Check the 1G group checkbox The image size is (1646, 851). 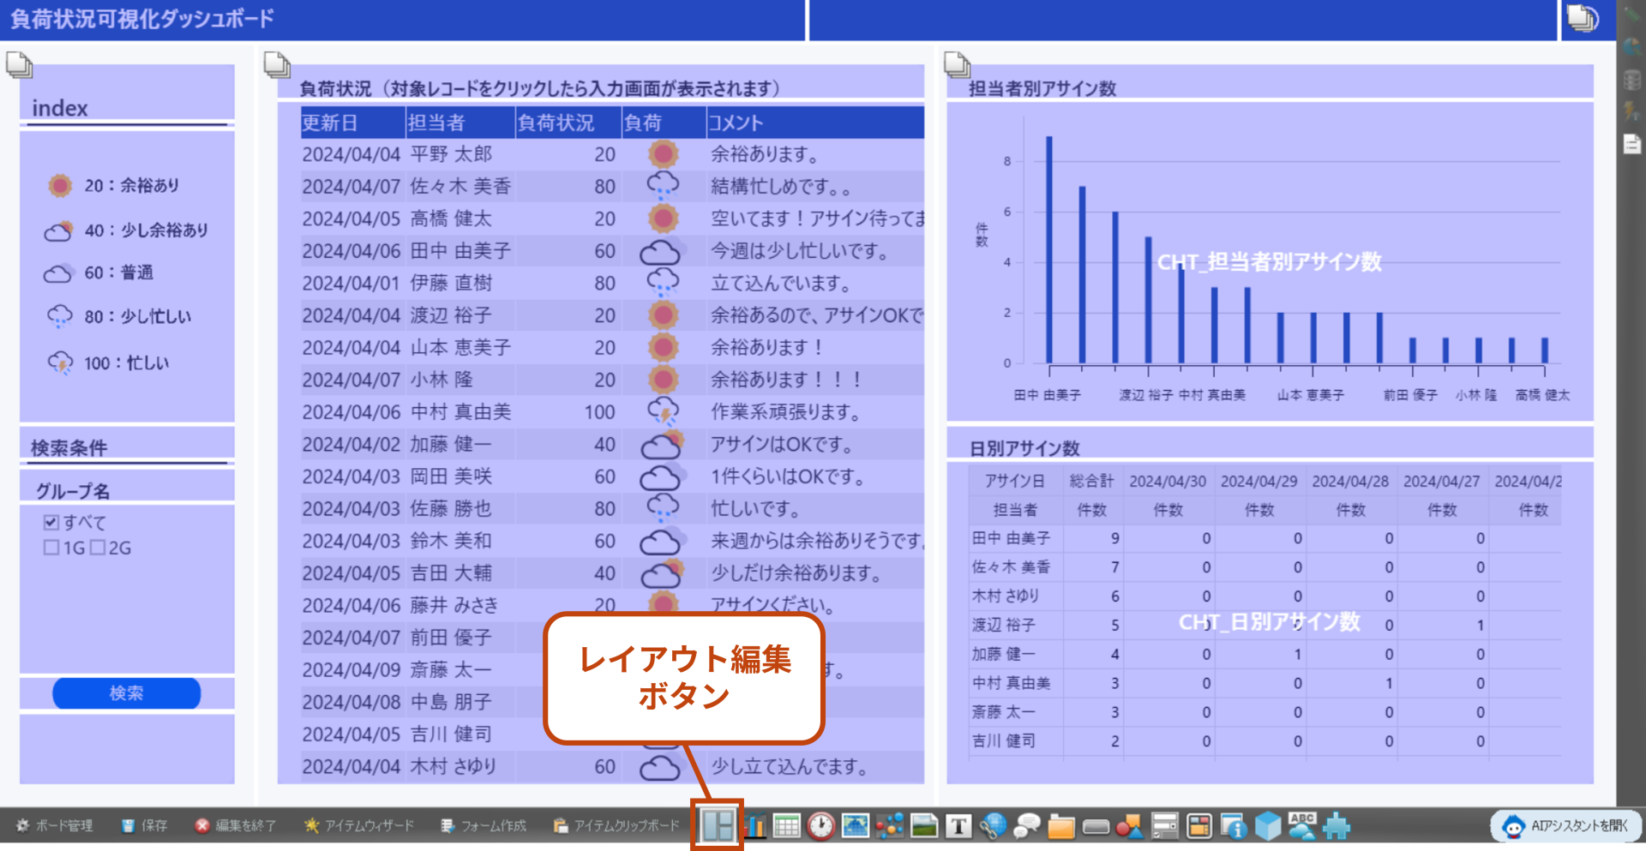coord(51,548)
